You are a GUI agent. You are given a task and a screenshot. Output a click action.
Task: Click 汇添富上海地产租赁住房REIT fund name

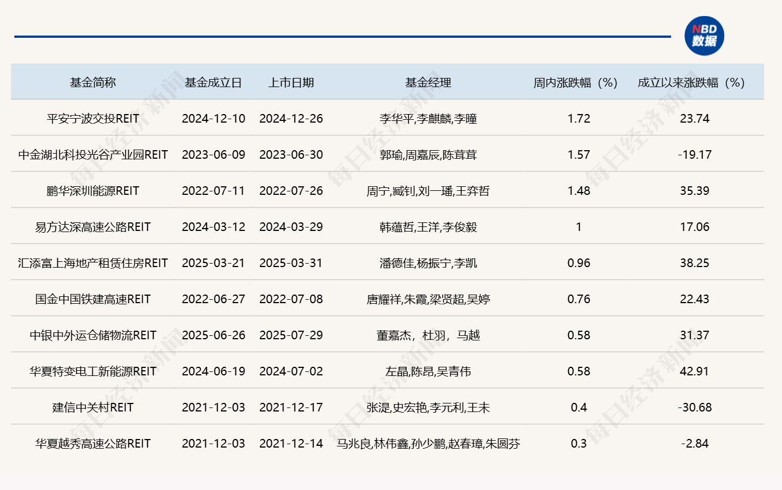click(93, 263)
